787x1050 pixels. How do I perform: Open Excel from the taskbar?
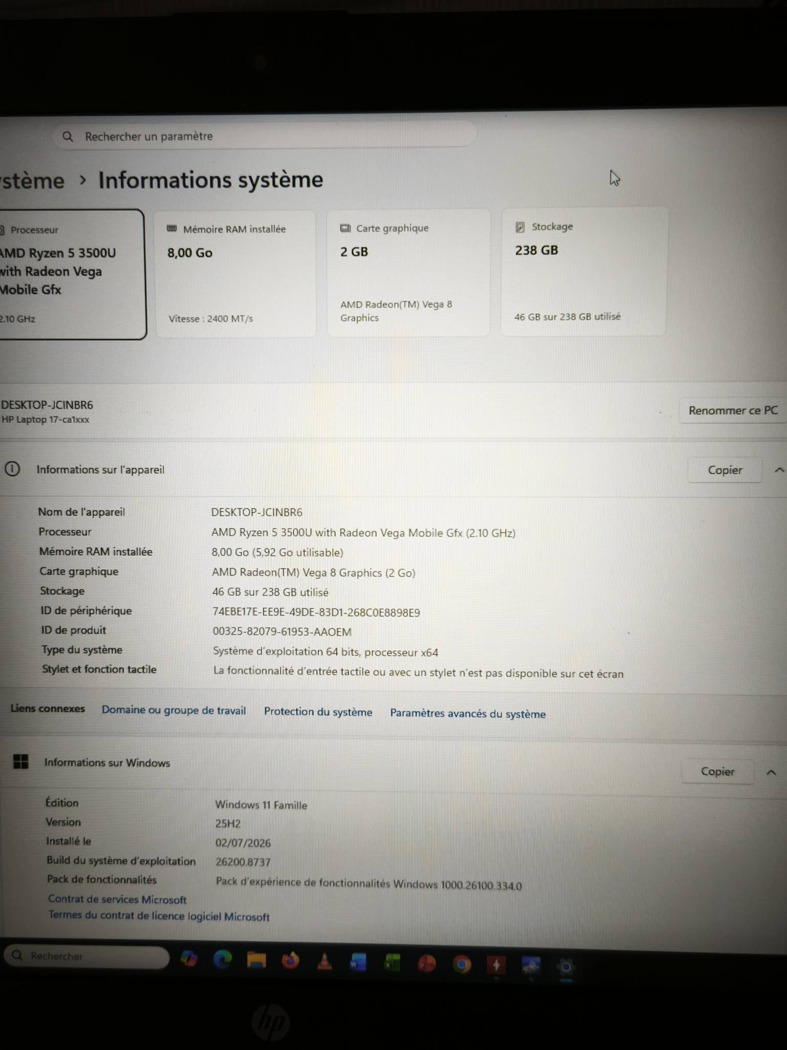[392, 963]
